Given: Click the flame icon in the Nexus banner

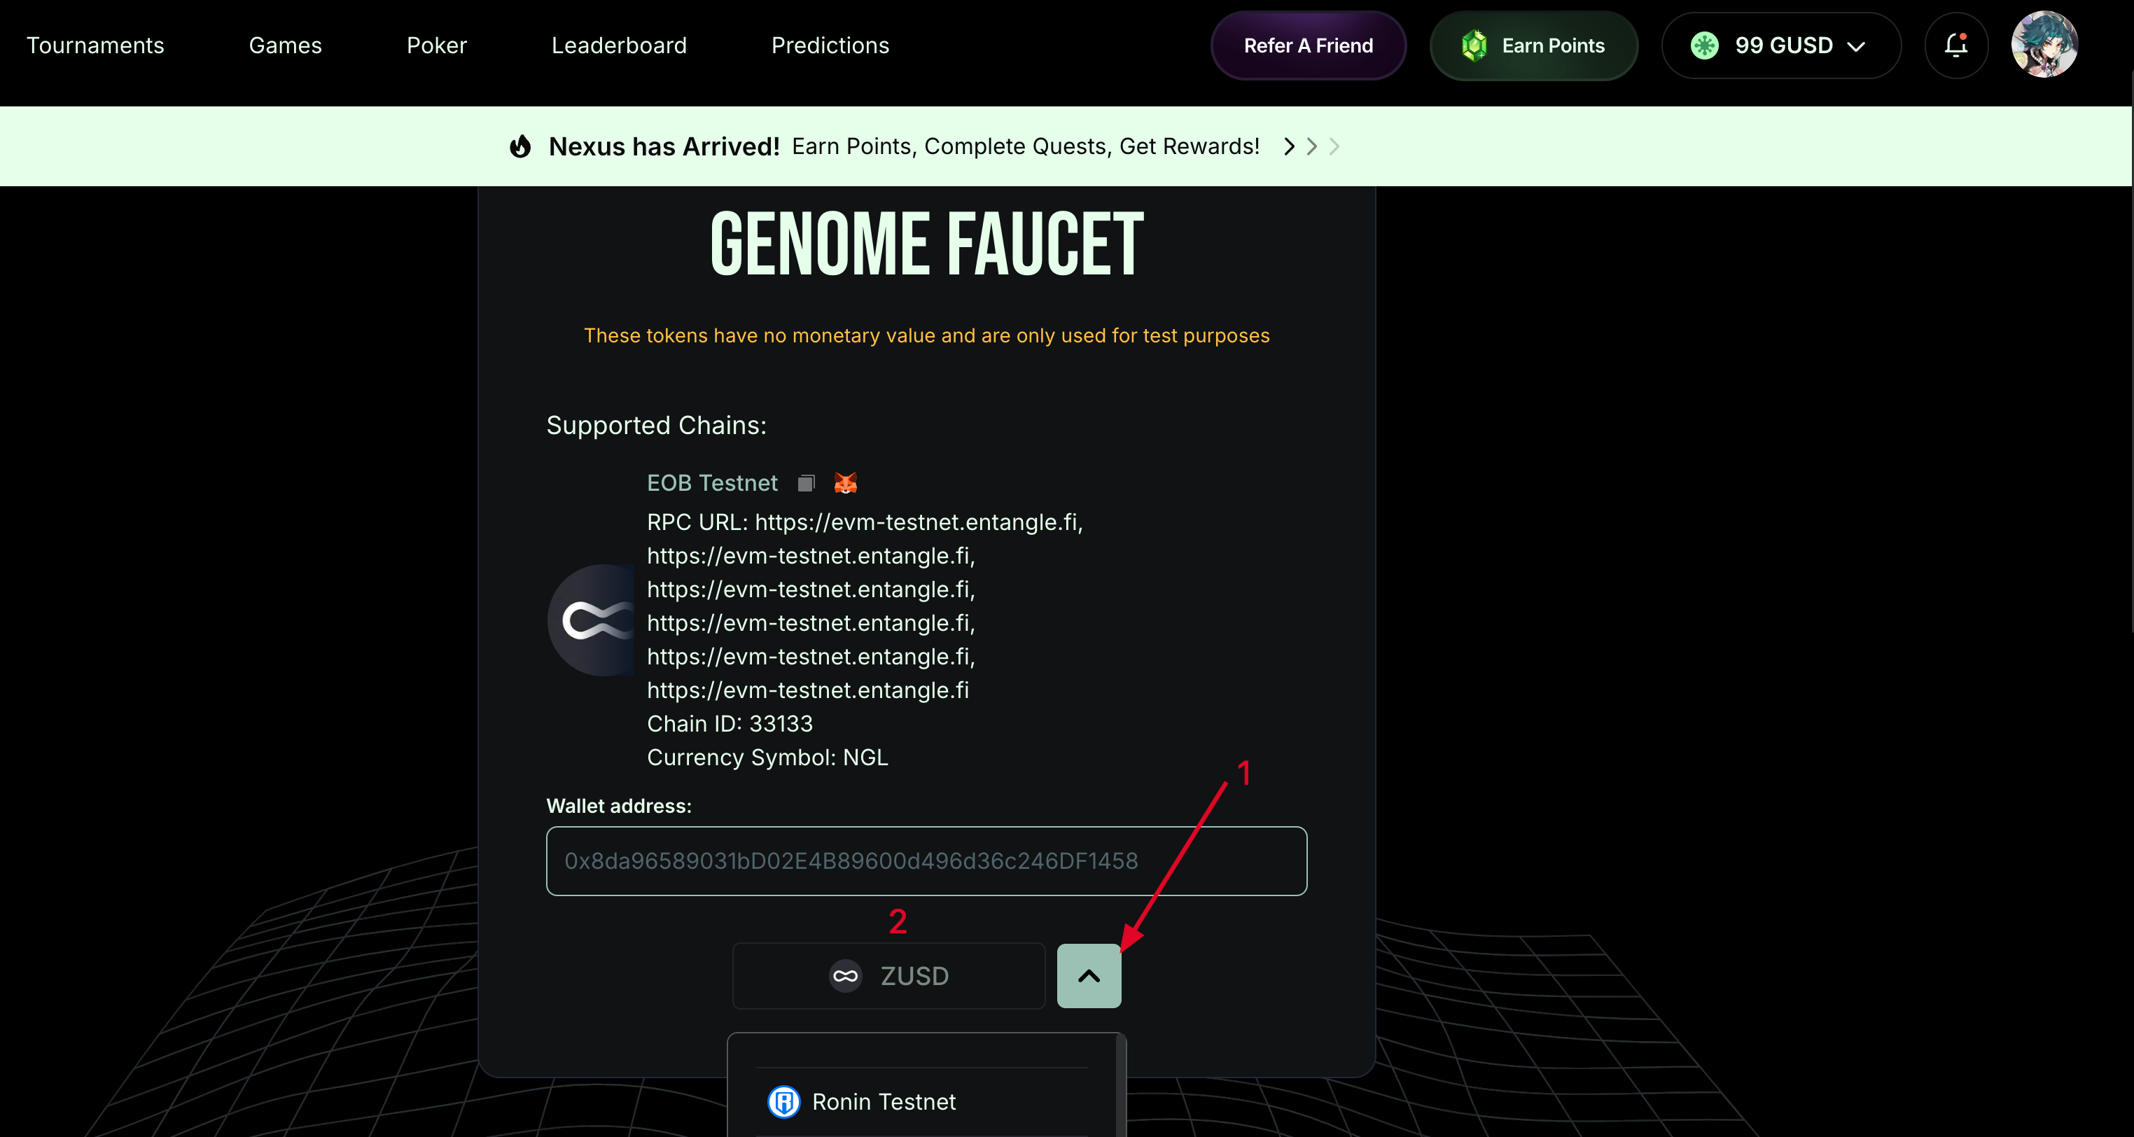Looking at the screenshot, I should 519,146.
